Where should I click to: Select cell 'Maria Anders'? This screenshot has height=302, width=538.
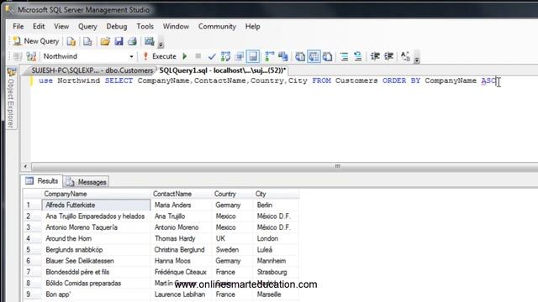click(x=182, y=205)
